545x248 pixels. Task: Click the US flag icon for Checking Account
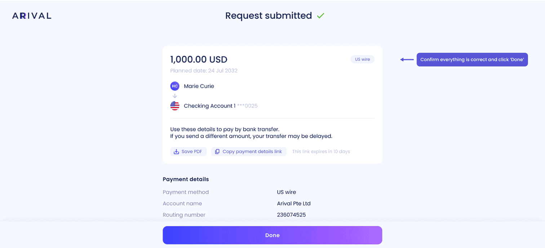175,106
